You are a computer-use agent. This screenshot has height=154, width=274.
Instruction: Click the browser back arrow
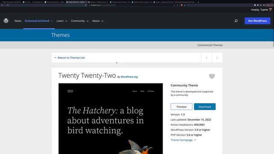(2, 5)
